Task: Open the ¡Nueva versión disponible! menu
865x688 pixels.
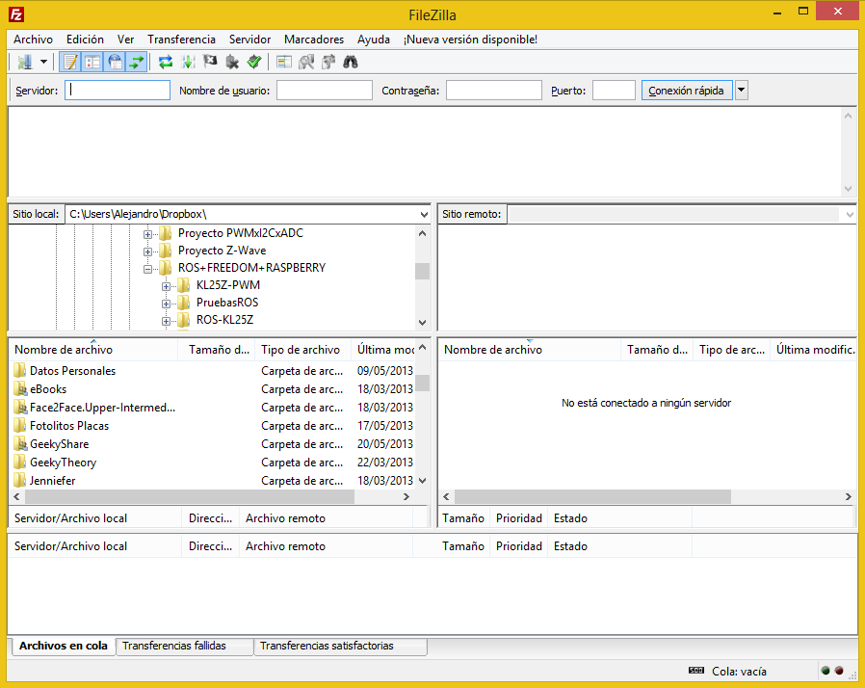Action: click(470, 40)
